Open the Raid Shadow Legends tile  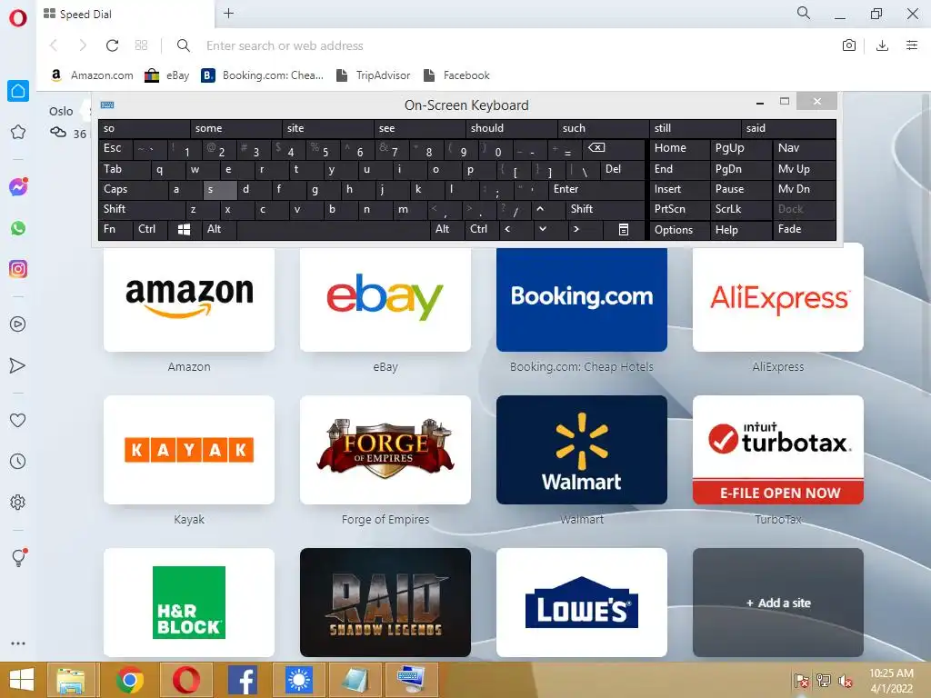(x=385, y=603)
